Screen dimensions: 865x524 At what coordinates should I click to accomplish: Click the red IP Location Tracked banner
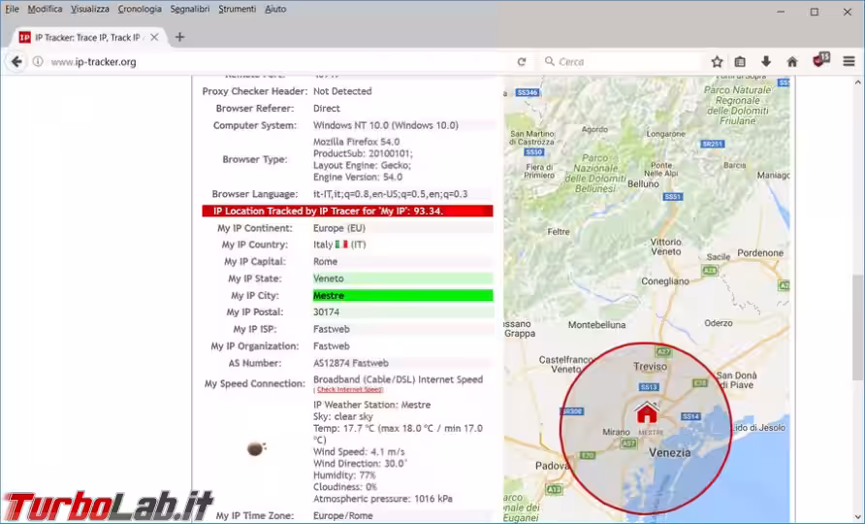pyautogui.click(x=347, y=211)
